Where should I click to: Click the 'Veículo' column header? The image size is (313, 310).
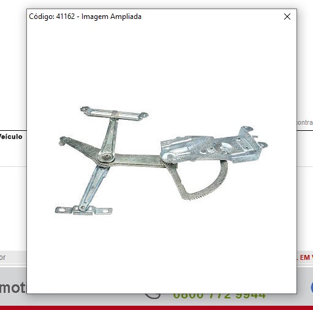(x=11, y=136)
